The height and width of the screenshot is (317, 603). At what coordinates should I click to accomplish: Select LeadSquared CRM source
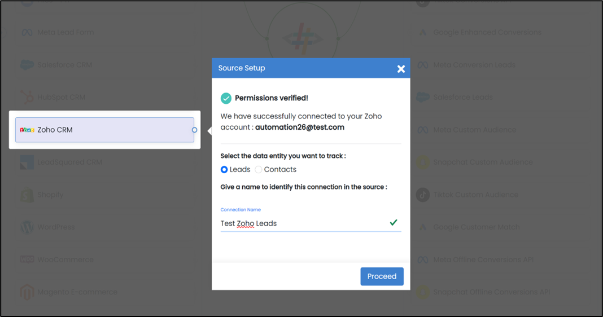tap(104, 162)
